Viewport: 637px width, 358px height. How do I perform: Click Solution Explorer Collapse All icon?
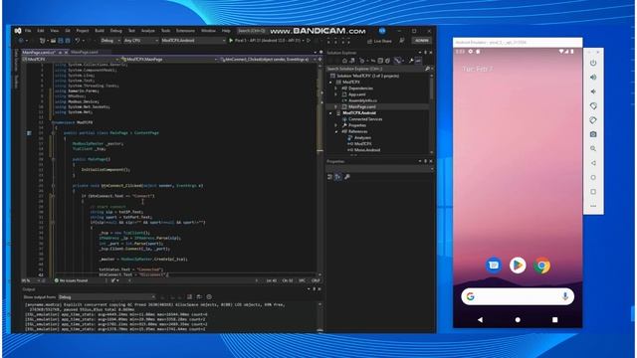pyautogui.click(x=380, y=61)
